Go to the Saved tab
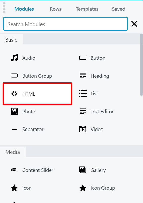Image resolution: width=143 pixels, height=203 pixels. coord(118,9)
